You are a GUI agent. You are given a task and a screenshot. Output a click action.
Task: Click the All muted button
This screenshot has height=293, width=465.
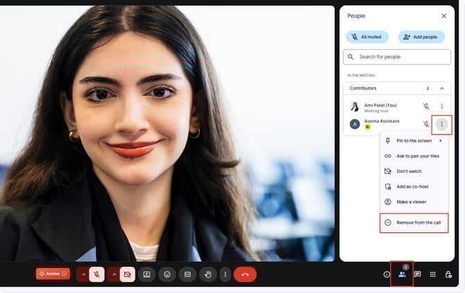coord(366,37)
